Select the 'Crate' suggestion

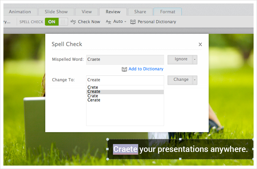click(x=93, y=96)
